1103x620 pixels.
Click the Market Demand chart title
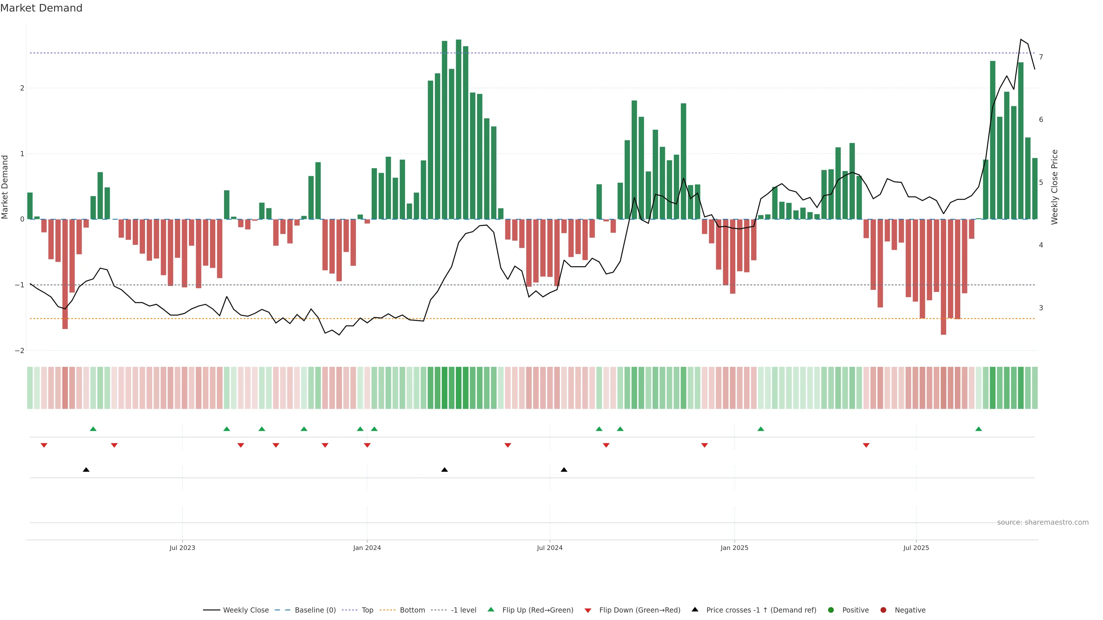tap(41, 8)
